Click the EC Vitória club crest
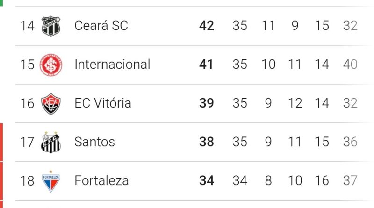The image size is (374, 208). [x=50, y=103]
